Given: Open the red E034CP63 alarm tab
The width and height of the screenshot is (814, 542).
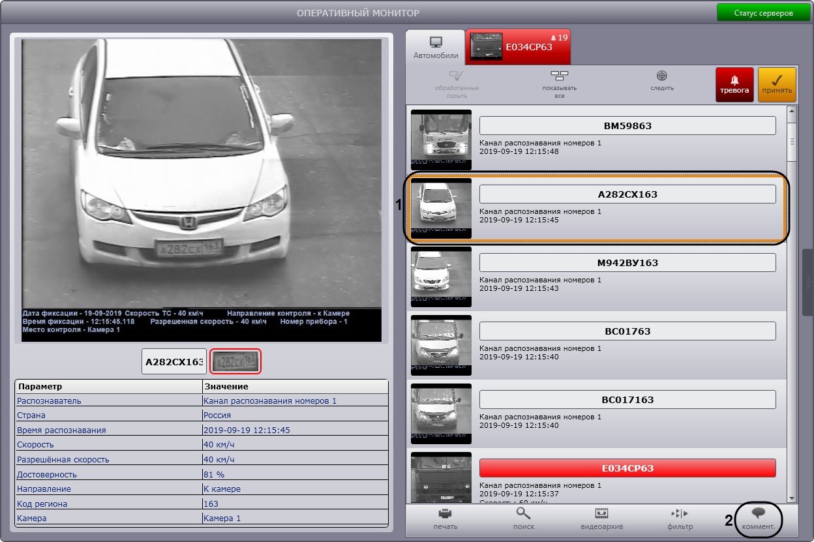Looking at the screenshot, I should (x=519, y=46).
